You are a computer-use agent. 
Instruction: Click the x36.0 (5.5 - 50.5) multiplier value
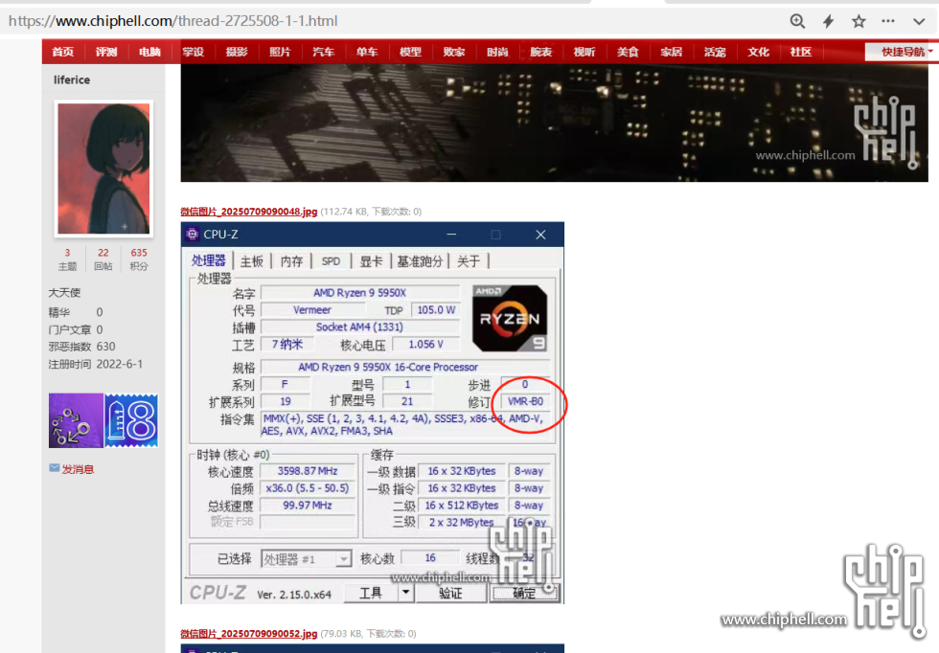tap(308, 487)
